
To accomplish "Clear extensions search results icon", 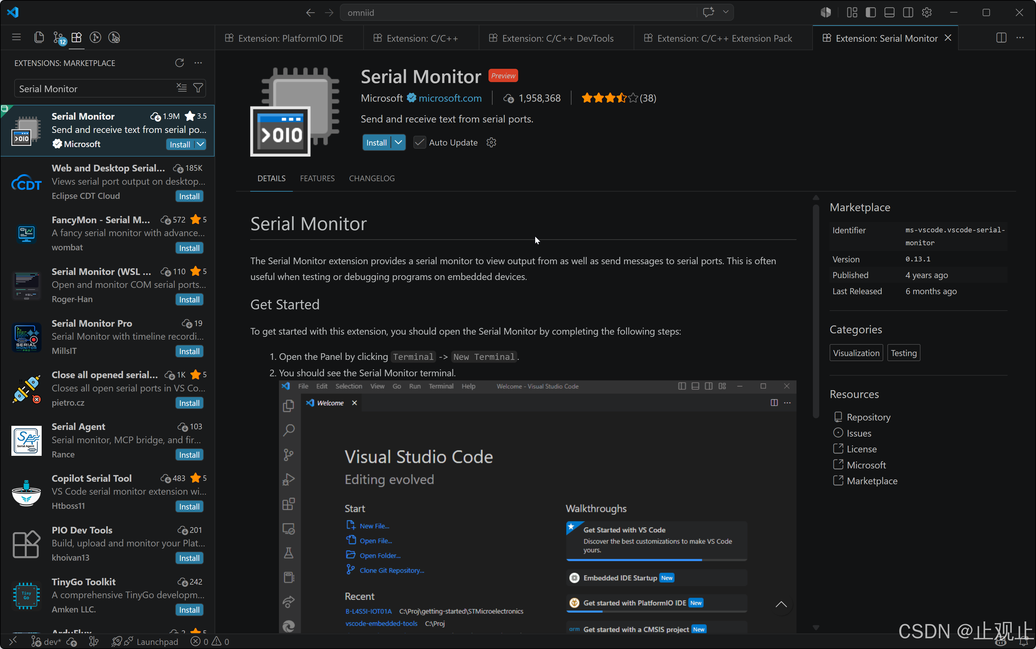I will [182, 88].
